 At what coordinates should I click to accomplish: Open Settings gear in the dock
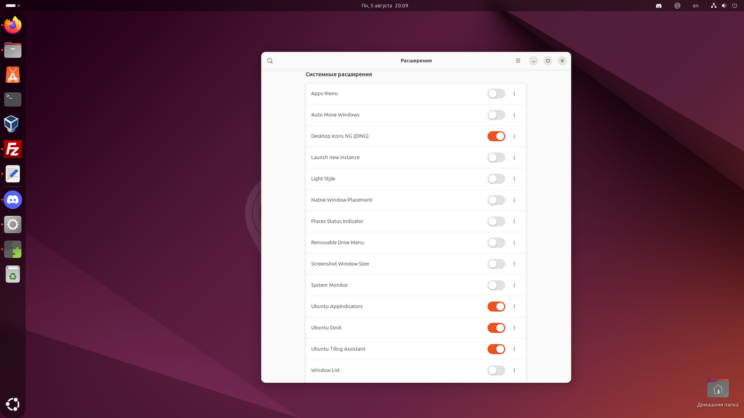(13, 225)
